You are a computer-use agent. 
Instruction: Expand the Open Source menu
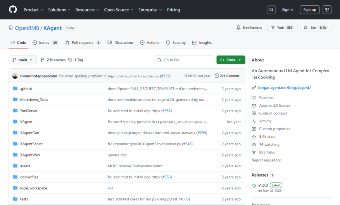(x=119, y=10)
